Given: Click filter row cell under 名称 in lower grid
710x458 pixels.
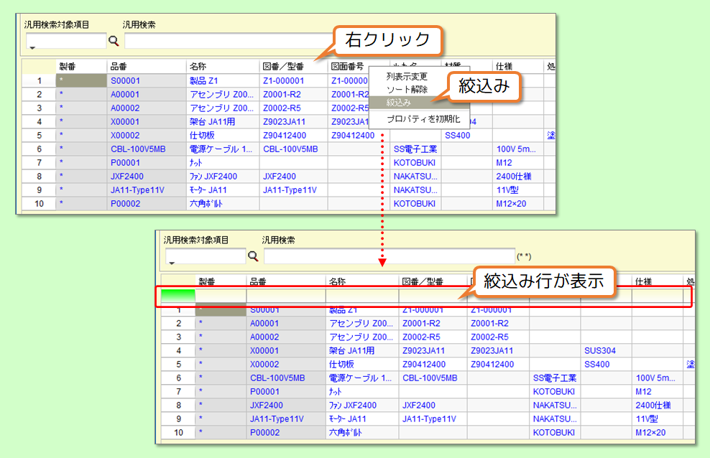Looking at the screenshot, I should click(x=361, y=295).
